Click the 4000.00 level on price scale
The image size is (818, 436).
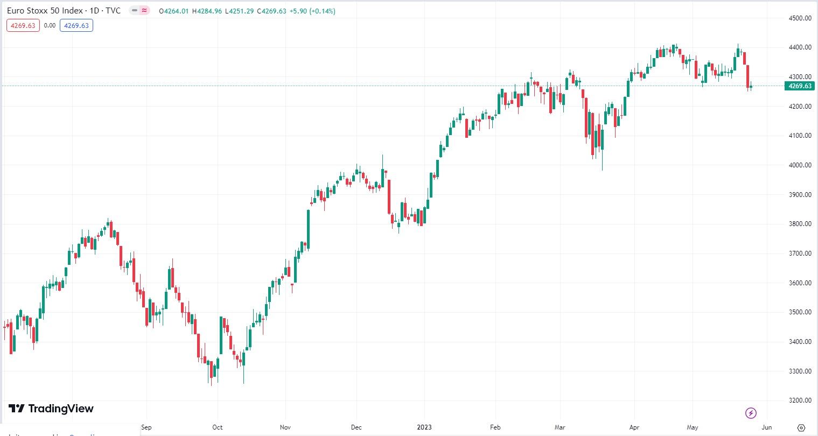(800, 165)
